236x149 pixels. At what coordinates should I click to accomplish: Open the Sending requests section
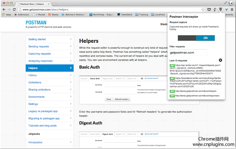pos(49,46)
